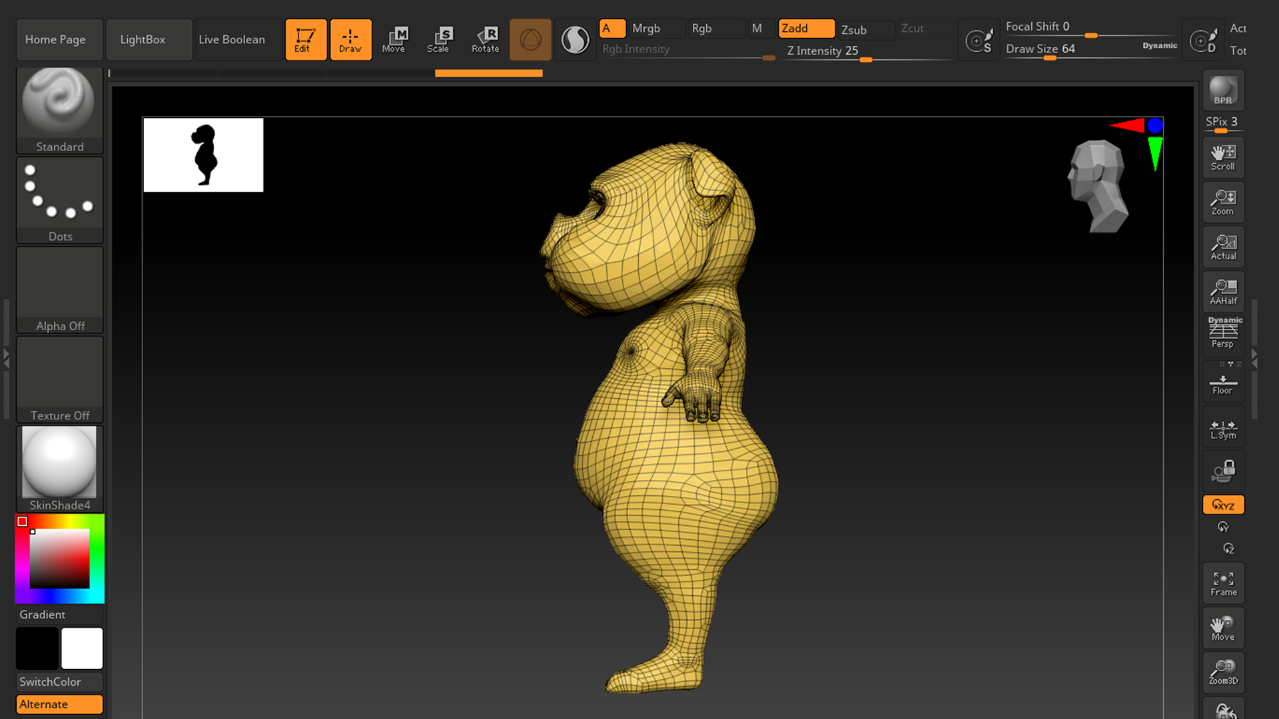This screenshot has width=1279, height=719.
Task: Click the Y axis rotation icon
Action: point(1223,527)
